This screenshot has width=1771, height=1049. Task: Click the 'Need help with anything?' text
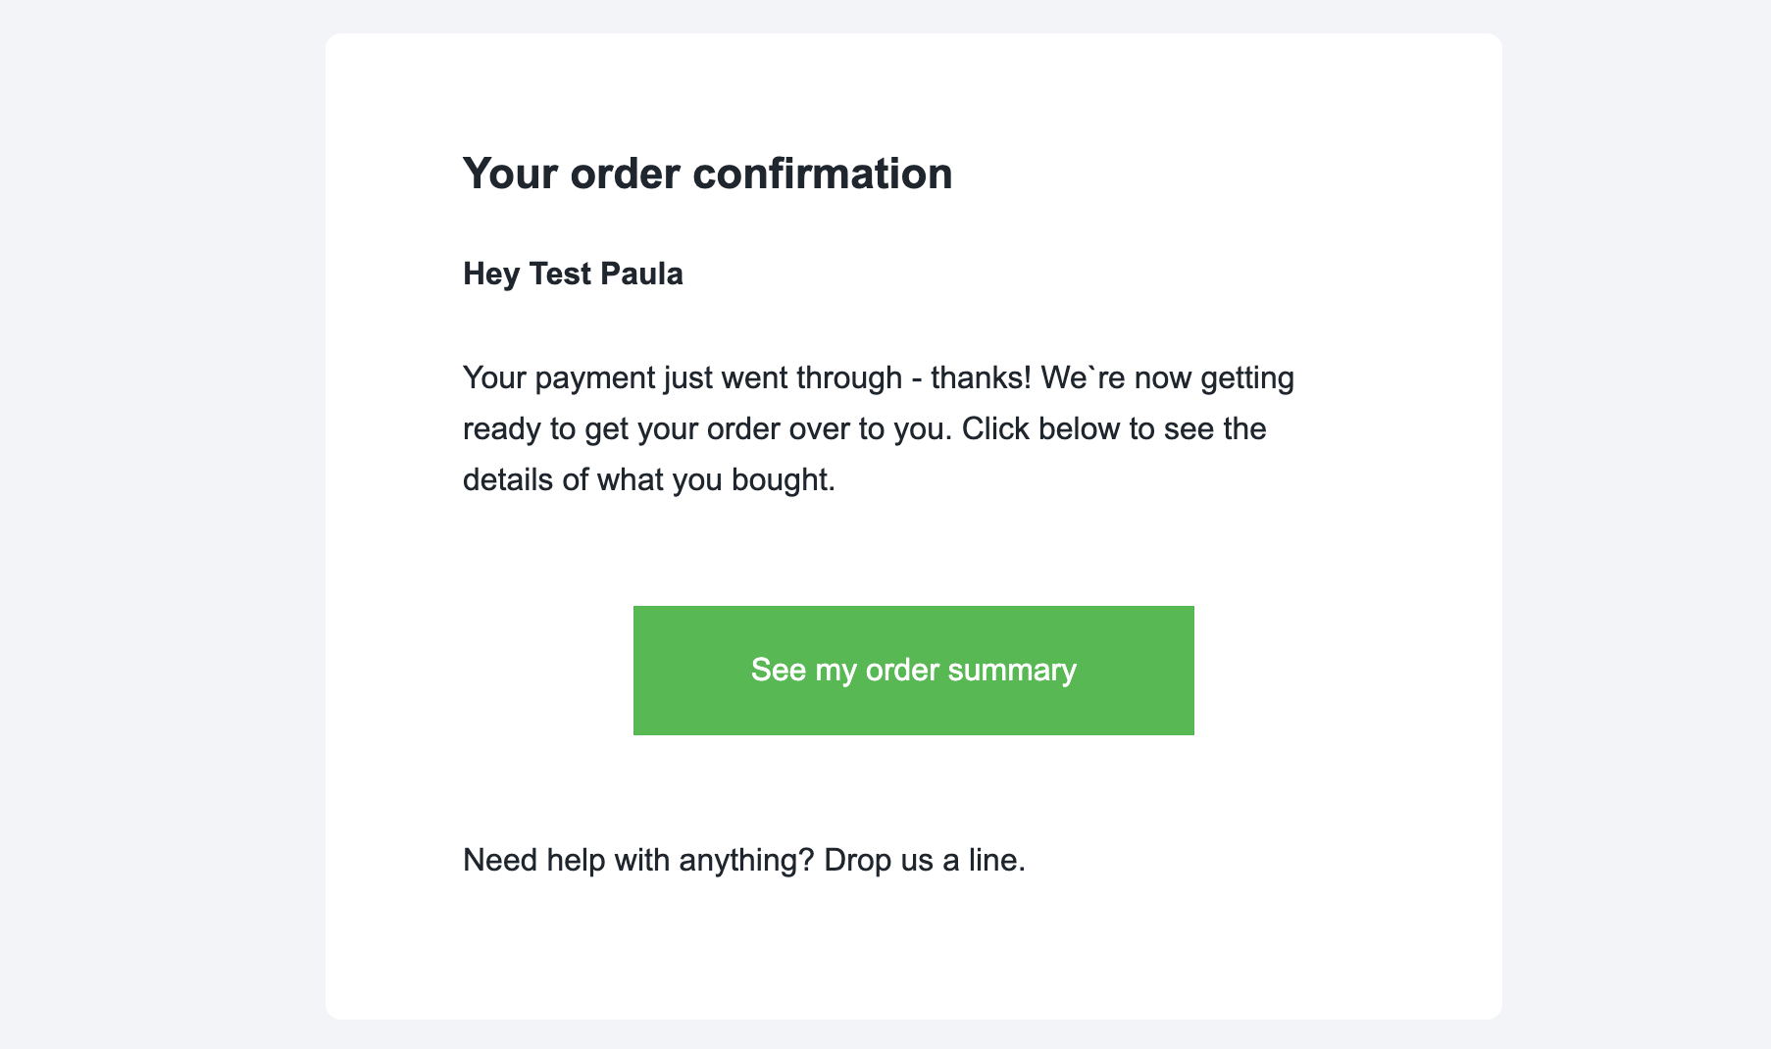(x=639, y=860)
